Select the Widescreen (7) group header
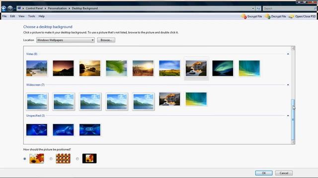The width and height of the screenshot is (318, 178). pyautogui.click(x=35, y=85)
